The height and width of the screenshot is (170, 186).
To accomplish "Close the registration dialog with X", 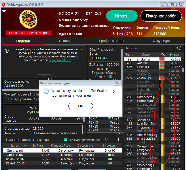I will pyautogui.click(x=117, y=83).
